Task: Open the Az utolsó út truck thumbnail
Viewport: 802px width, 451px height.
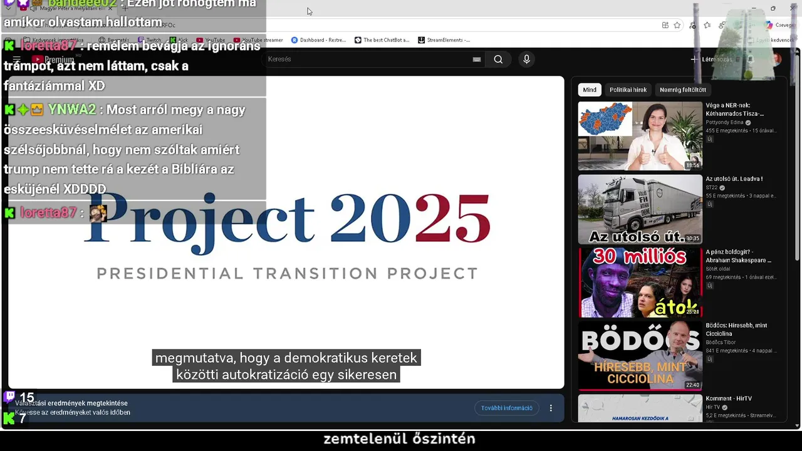Action: 640,209
